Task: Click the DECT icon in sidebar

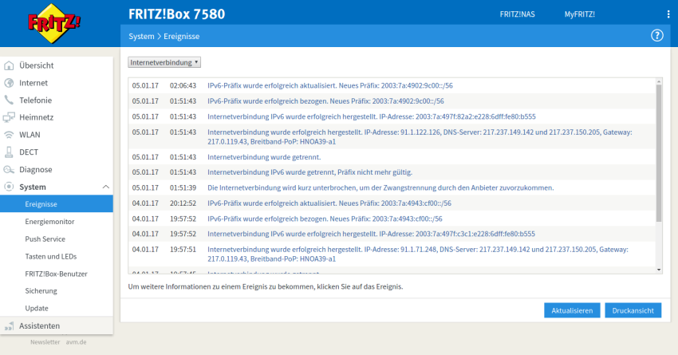Action: (10, 152)
